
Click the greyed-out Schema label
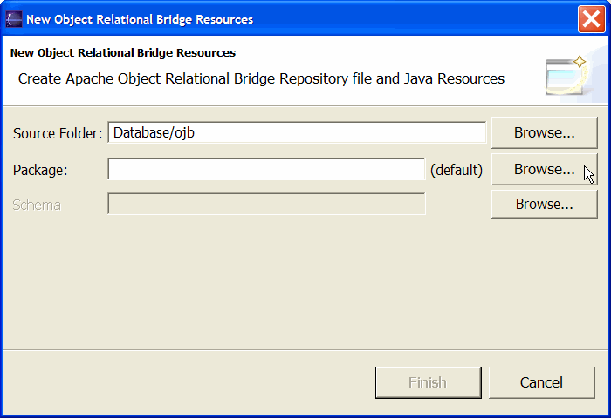tap(37, 205)
